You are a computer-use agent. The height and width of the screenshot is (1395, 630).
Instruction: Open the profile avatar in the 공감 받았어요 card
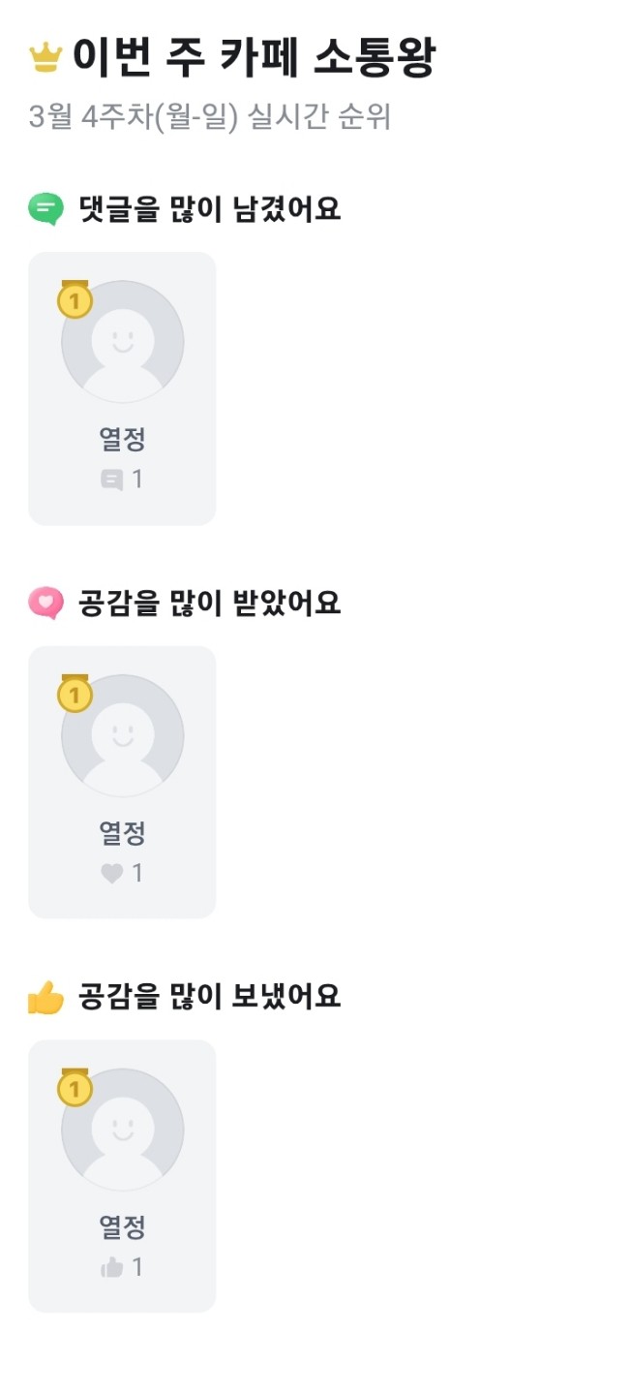tap(123, 738)
